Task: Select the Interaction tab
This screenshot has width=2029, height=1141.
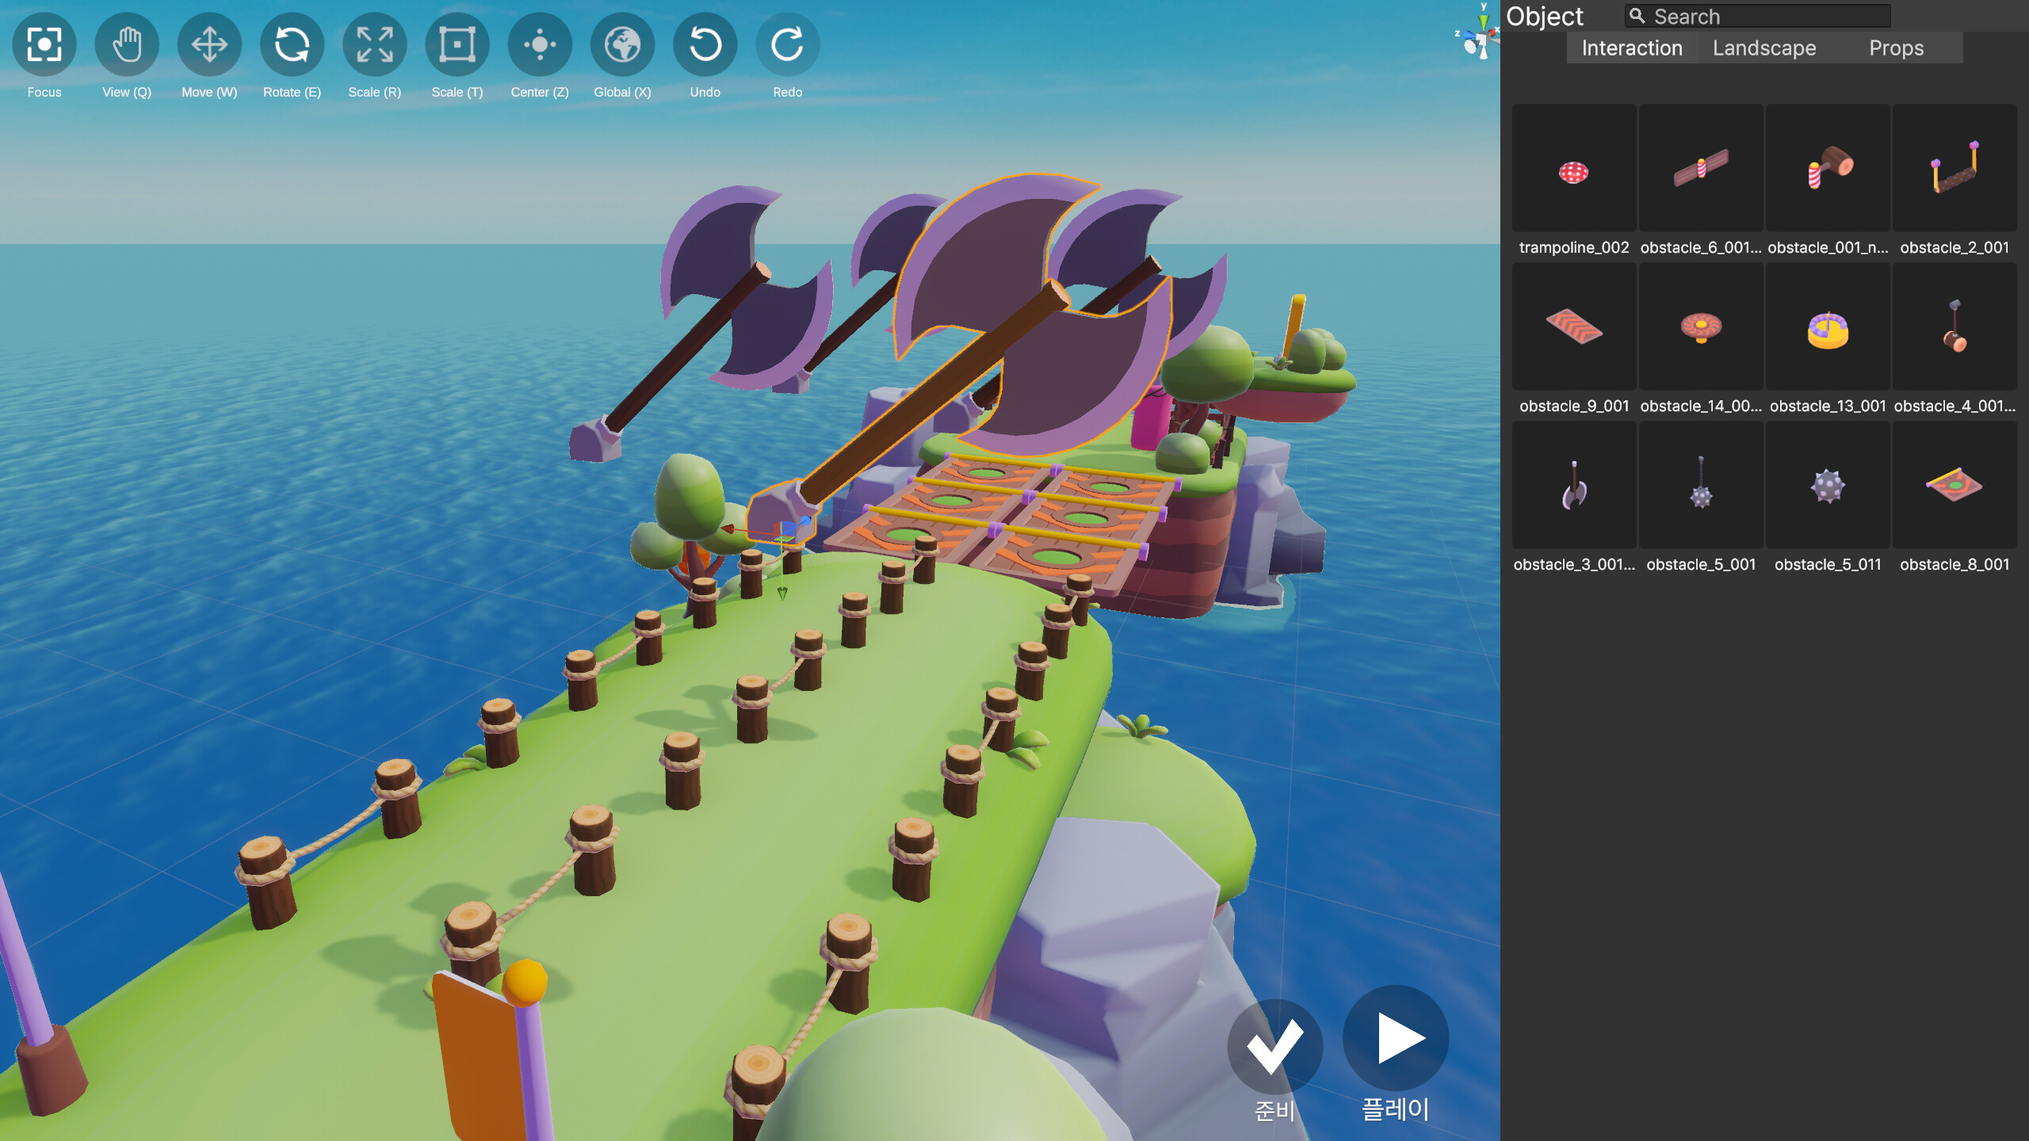Action: tap(1631, 48)
